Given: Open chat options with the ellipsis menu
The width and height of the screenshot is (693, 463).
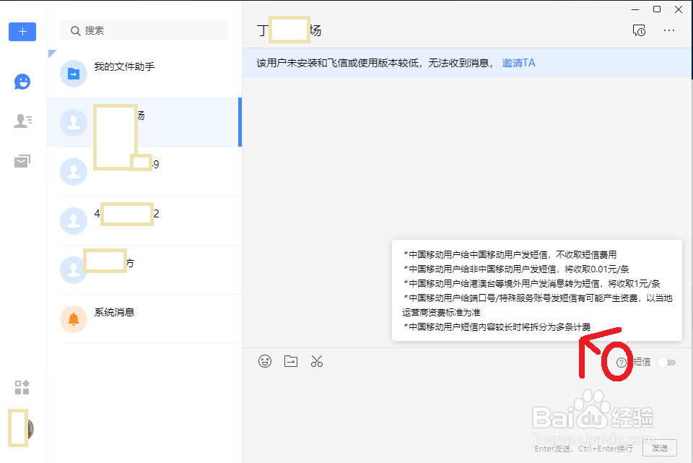Looking at the screenshot, I should pos(669,30).
